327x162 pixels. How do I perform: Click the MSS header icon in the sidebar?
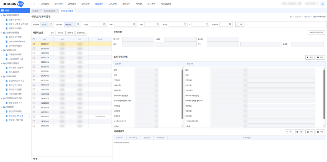click(2, 11)
